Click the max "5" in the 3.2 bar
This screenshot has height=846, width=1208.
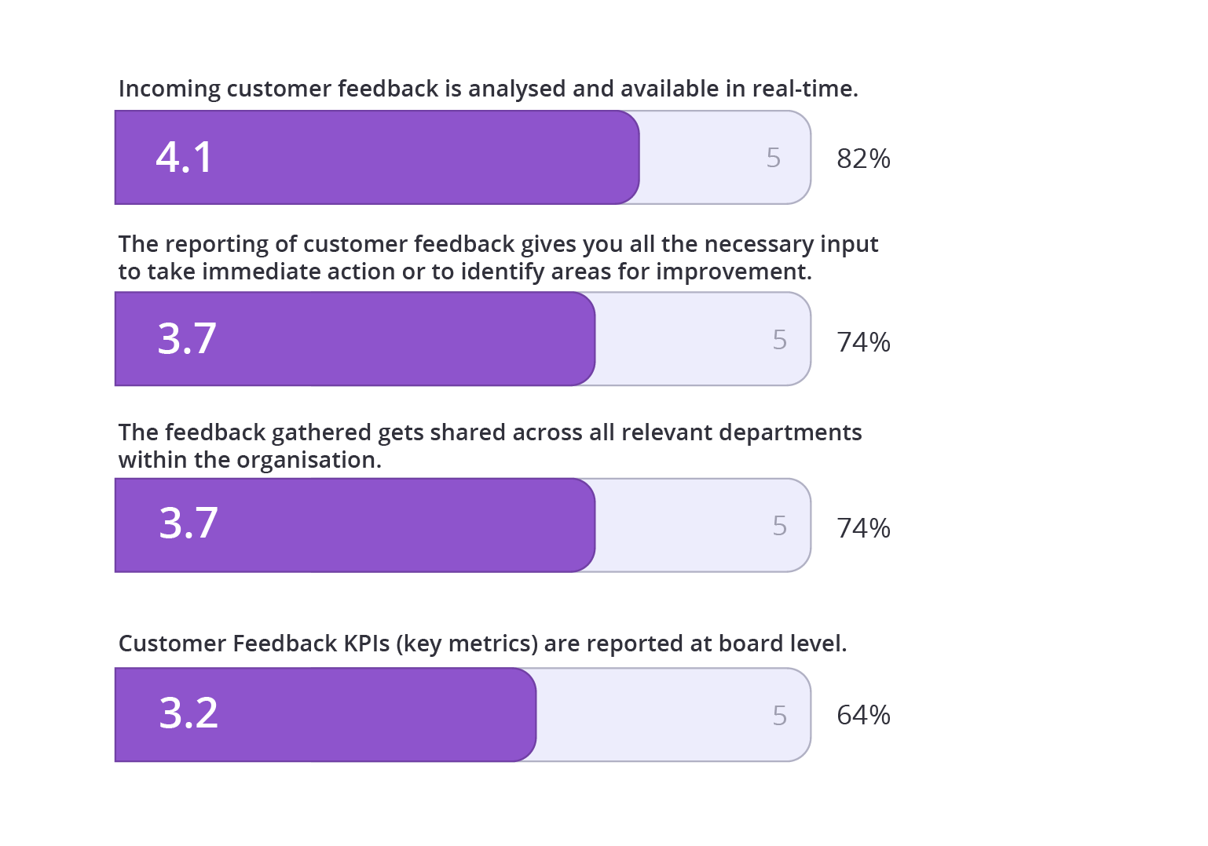pyautogui.click(x=779, y=715)
